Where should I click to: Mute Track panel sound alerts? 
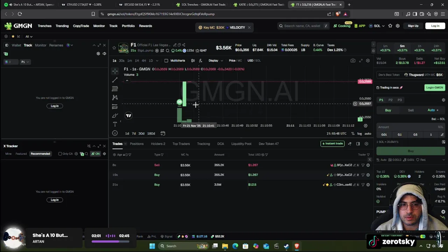(104, 54)
